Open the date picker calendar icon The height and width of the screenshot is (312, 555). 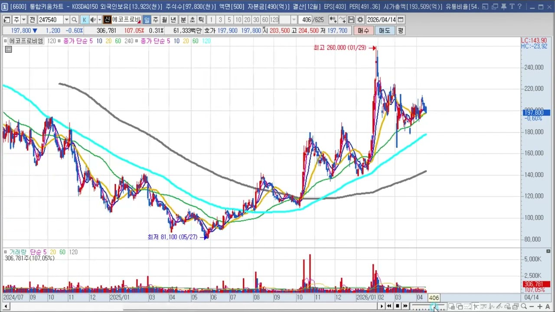tap(401, 20)
